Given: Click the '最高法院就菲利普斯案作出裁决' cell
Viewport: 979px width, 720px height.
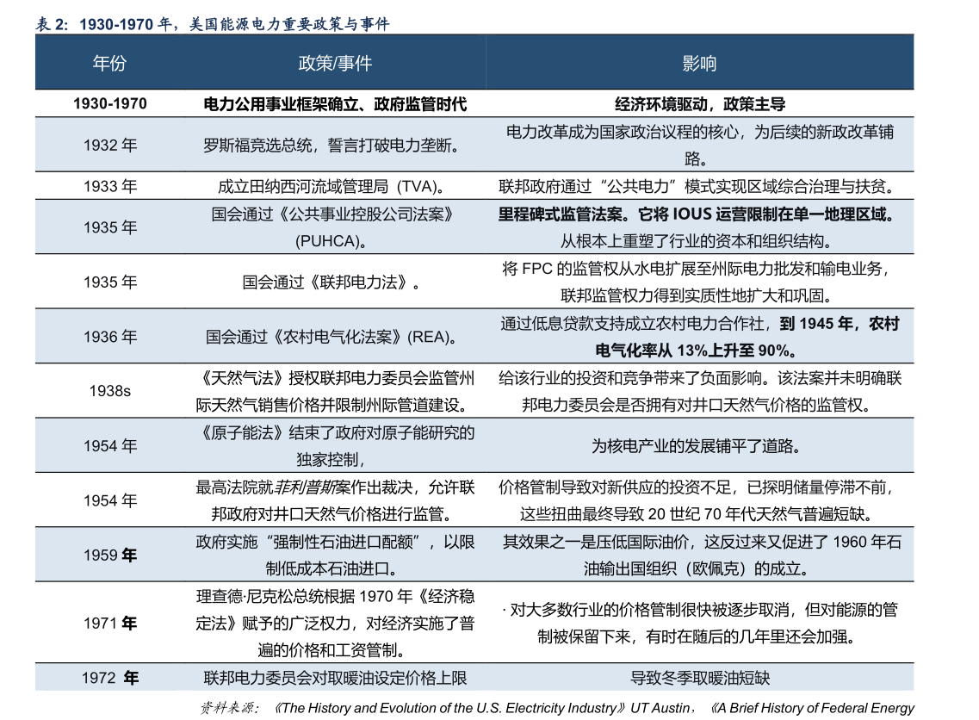Looking at the screenshot, I should (x=335, y=500).
